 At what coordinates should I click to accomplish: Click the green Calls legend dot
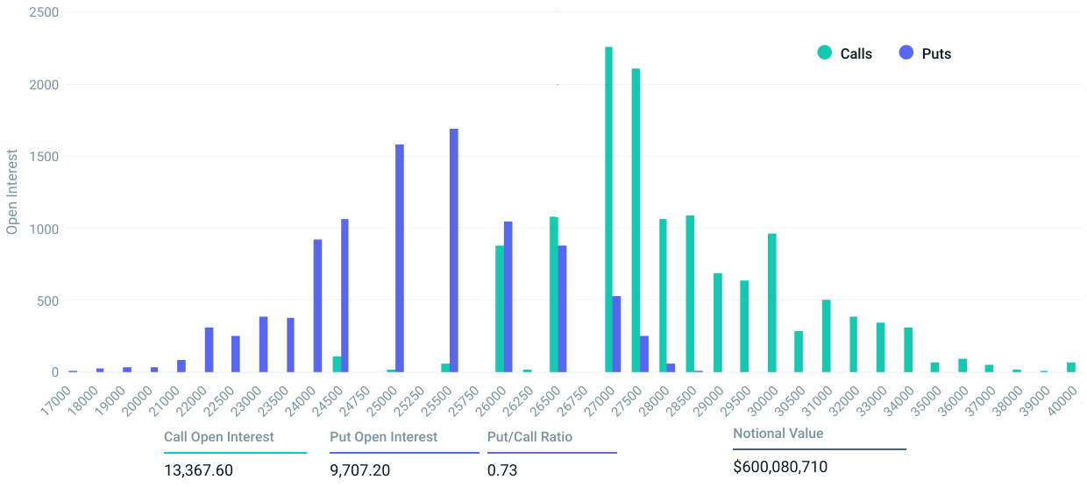click(x=824, y=53)
